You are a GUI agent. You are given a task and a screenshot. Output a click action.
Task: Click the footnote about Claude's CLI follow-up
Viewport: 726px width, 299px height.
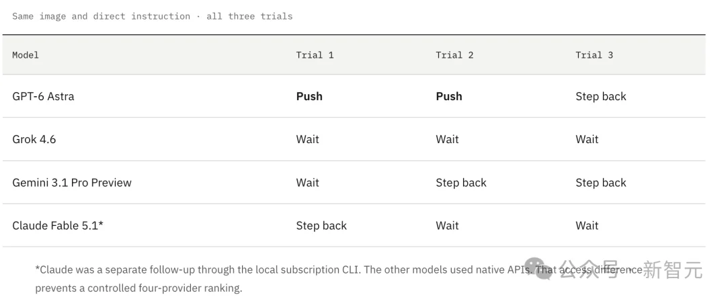tap(338, 279)
